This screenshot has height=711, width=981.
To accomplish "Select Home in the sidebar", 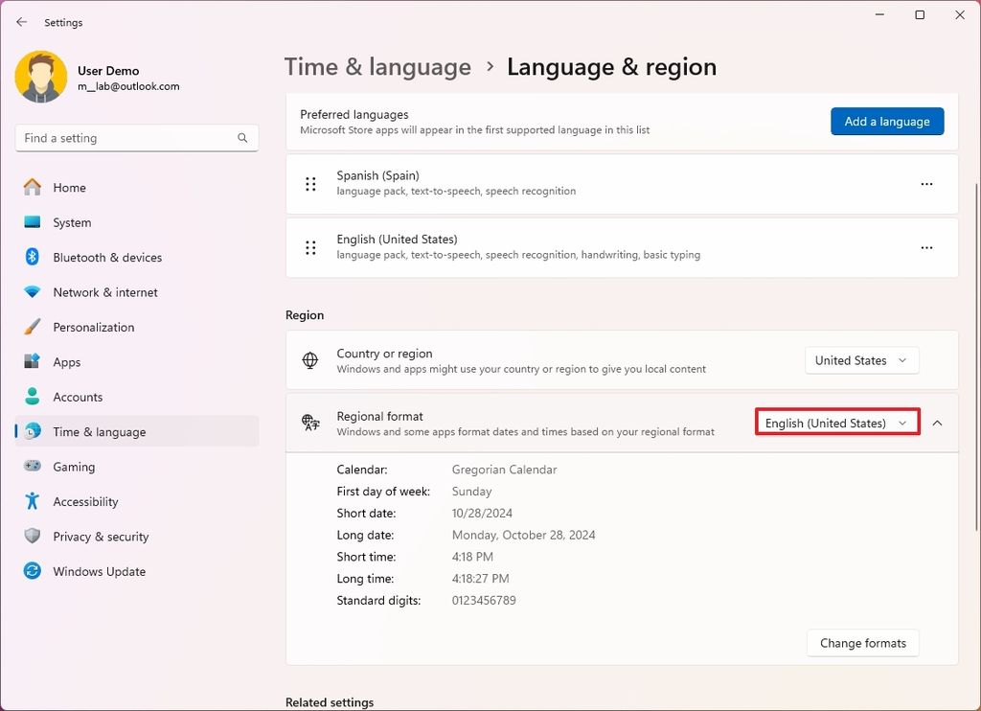I will coord(69,187).
